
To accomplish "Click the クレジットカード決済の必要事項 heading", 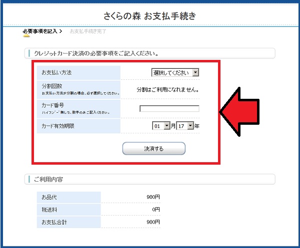I will click(x=96, y=53).
